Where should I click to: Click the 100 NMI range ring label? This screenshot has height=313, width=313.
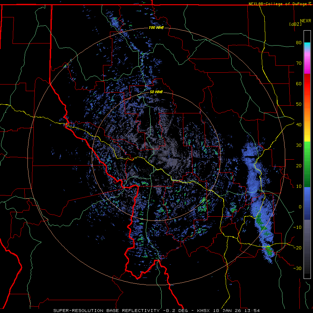coord(156,27)
